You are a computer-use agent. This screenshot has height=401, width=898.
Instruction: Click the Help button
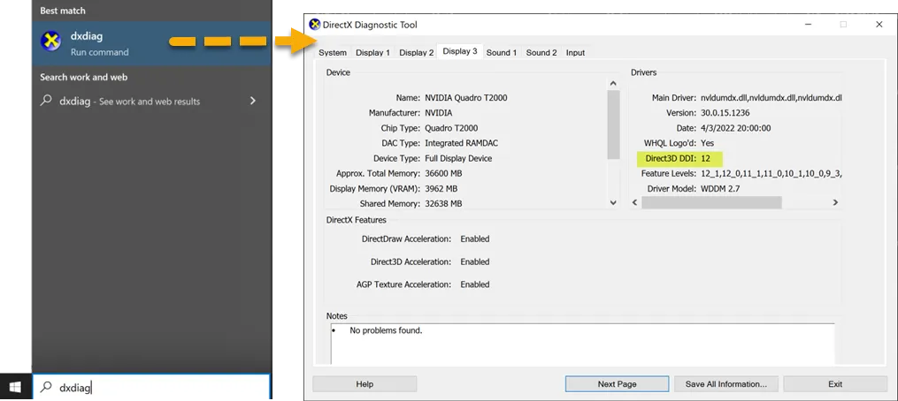tap(365, 384)
